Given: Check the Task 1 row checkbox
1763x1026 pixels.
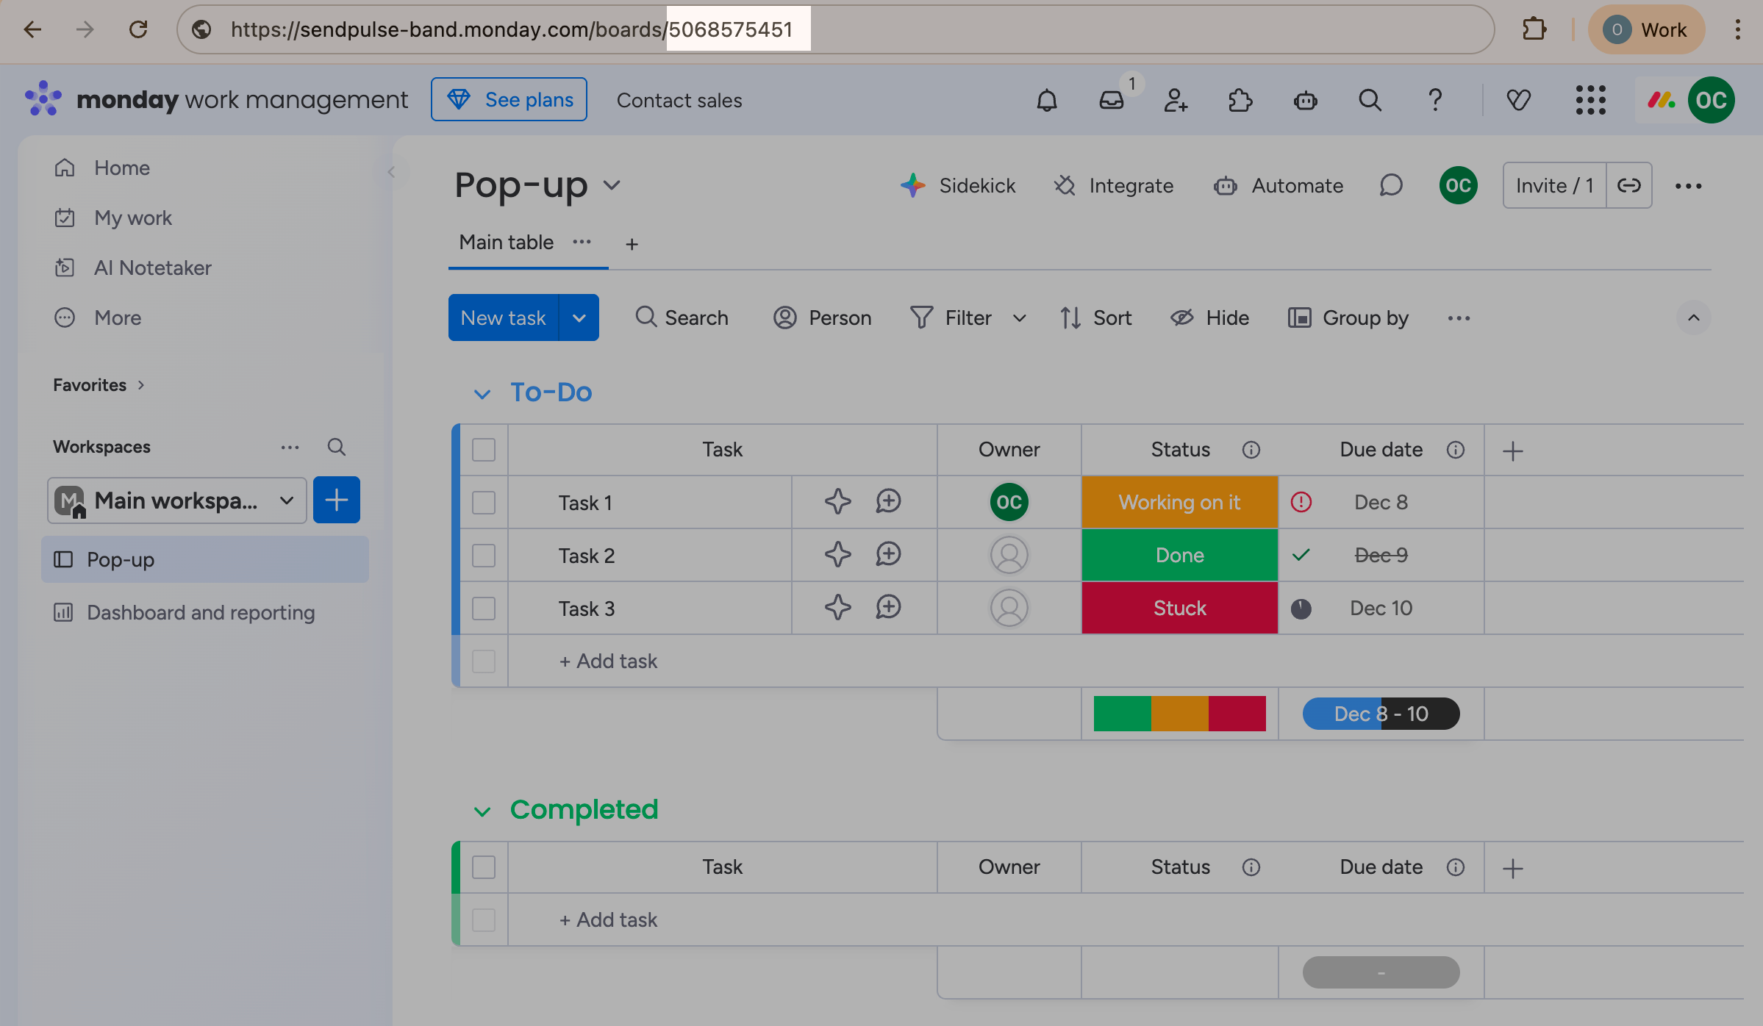Looking at the screenshot, I should point(484,503).
